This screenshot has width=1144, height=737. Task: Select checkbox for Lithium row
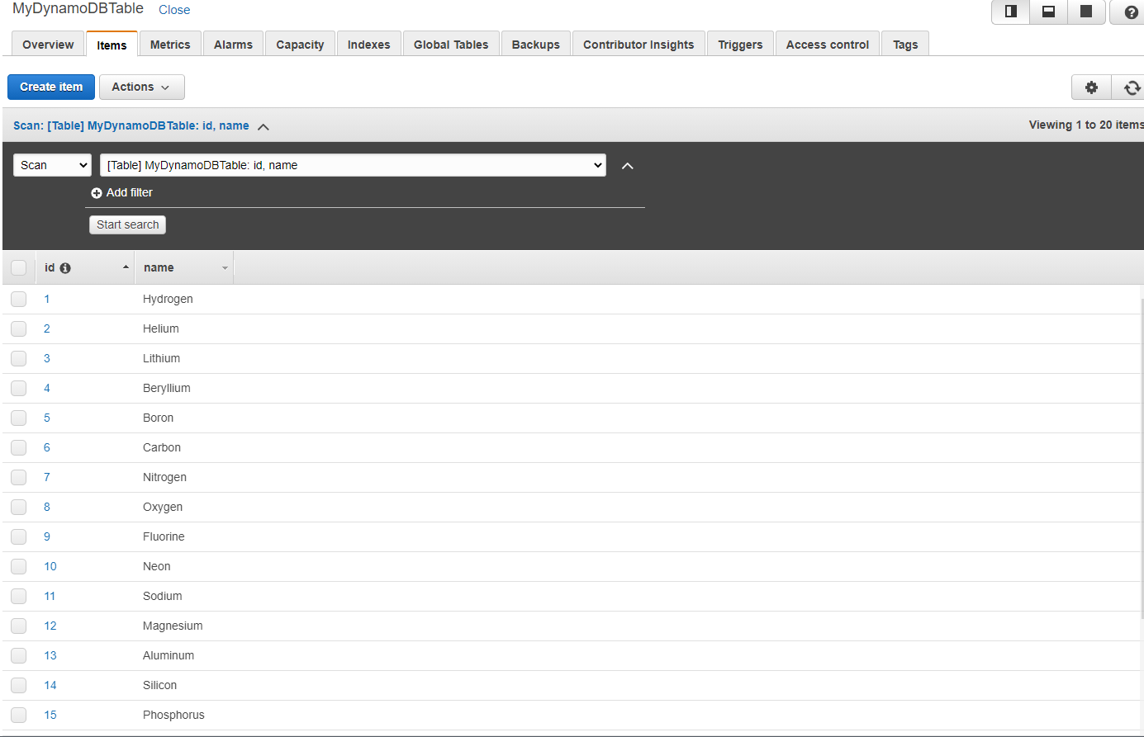pos(18,358)
